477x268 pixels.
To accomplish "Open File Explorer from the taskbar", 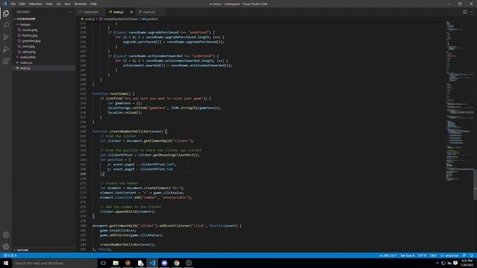I will point(116,263).
